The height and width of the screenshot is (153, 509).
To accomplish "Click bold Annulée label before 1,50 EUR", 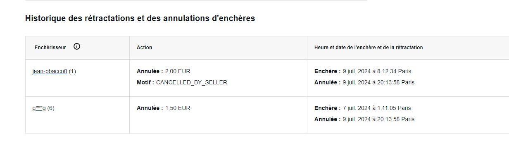I will [x=150, y=108].
